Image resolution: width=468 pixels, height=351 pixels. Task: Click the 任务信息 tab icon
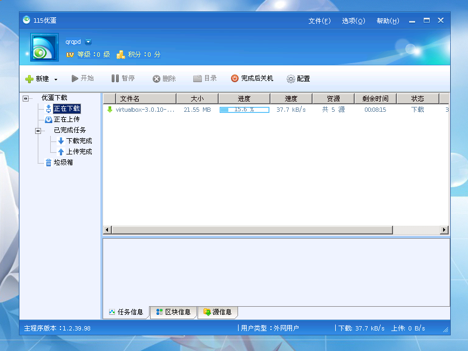(112, 312)
